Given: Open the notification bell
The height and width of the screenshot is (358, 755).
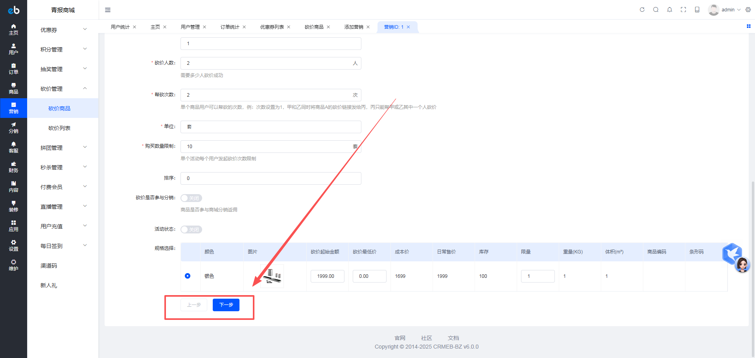Looking at the screenshot, I should [x=670, y=10].
